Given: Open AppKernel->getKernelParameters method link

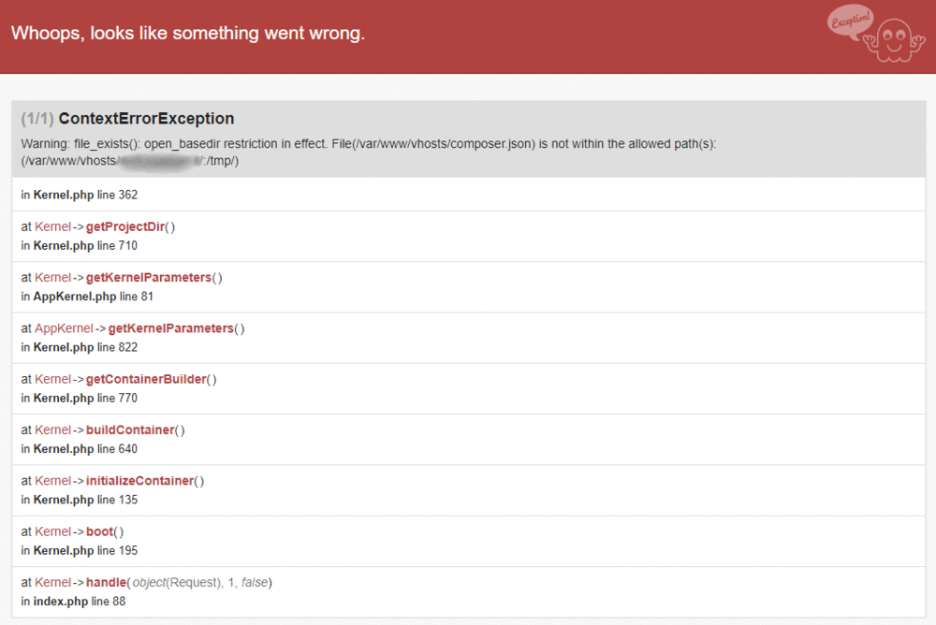Looking at the screenshot, I should point(170,328).
